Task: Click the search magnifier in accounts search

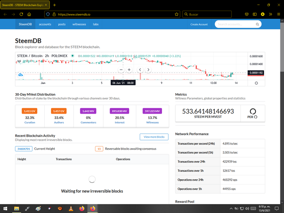Action: (257, 24)
